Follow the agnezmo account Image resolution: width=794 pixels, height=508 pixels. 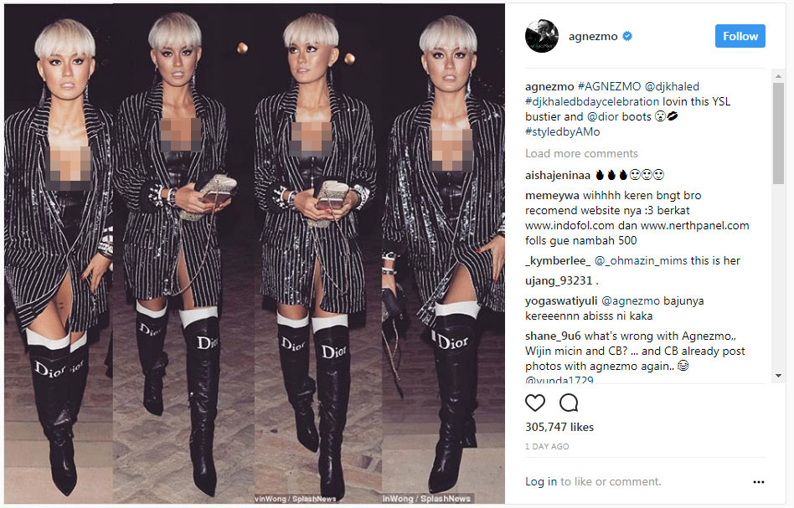click(x=740, y=36)
